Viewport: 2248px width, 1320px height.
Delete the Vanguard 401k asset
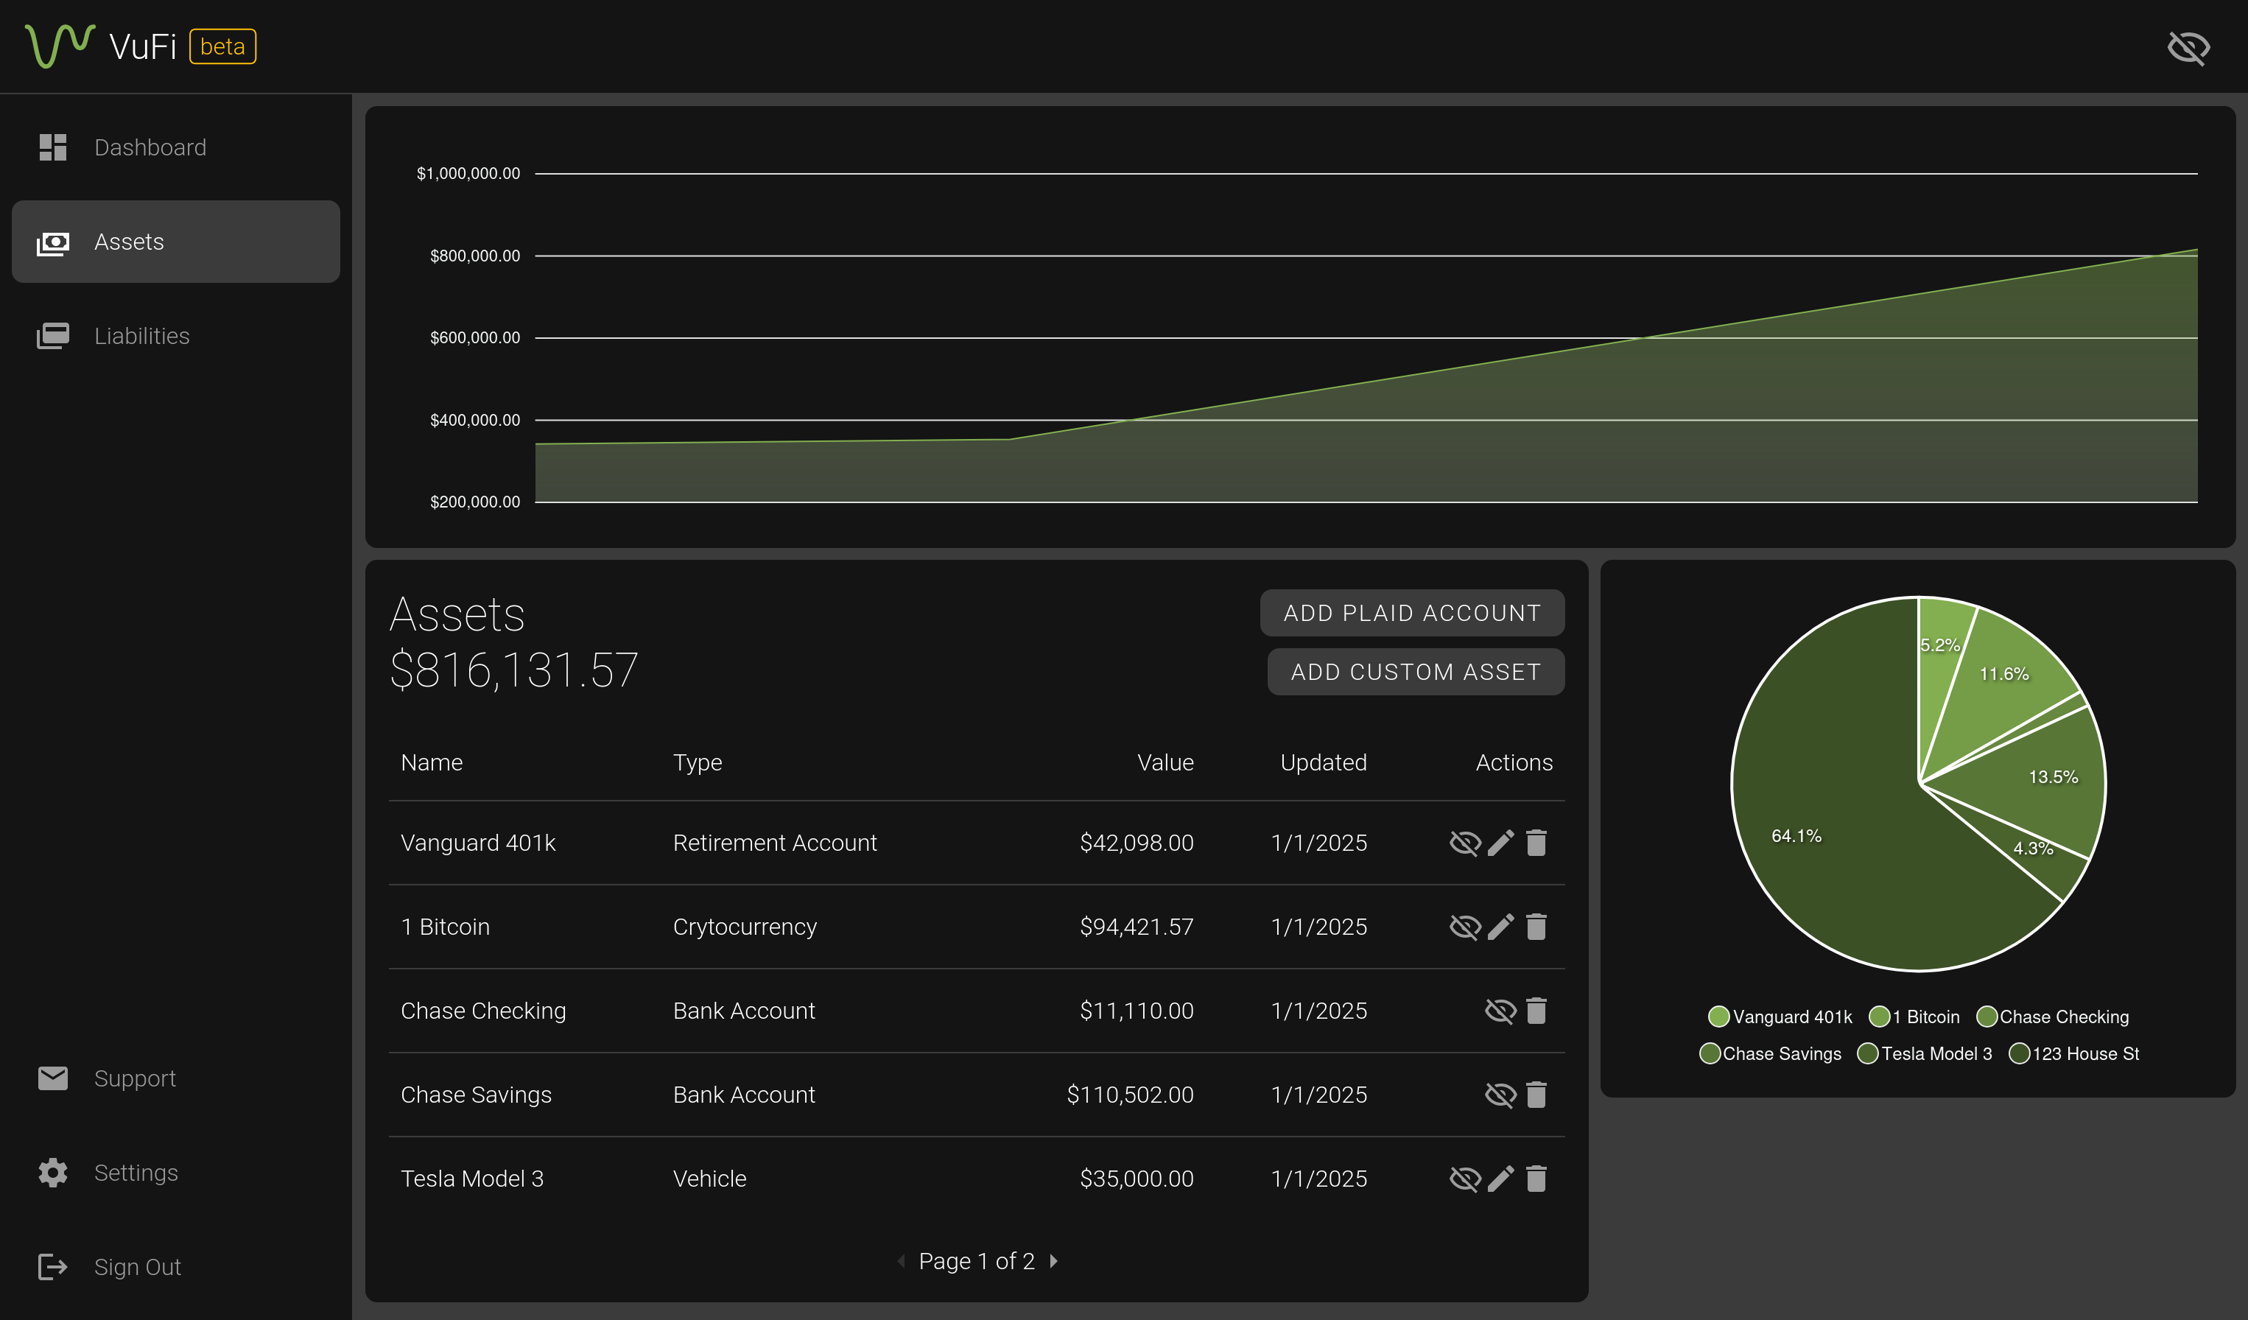(1536, 843)
